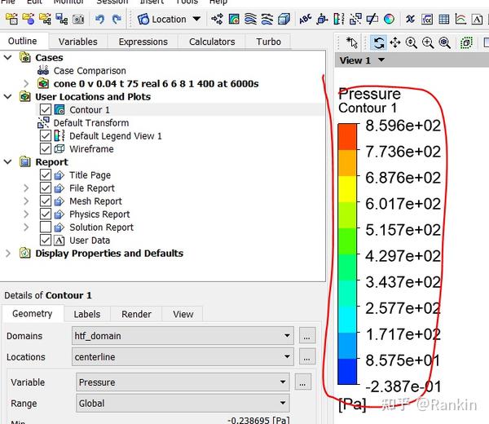Image resolution: width=489 pixels, height=424 pixels.
Task: Click the ABC text insert icon
Action: point(306,20)
